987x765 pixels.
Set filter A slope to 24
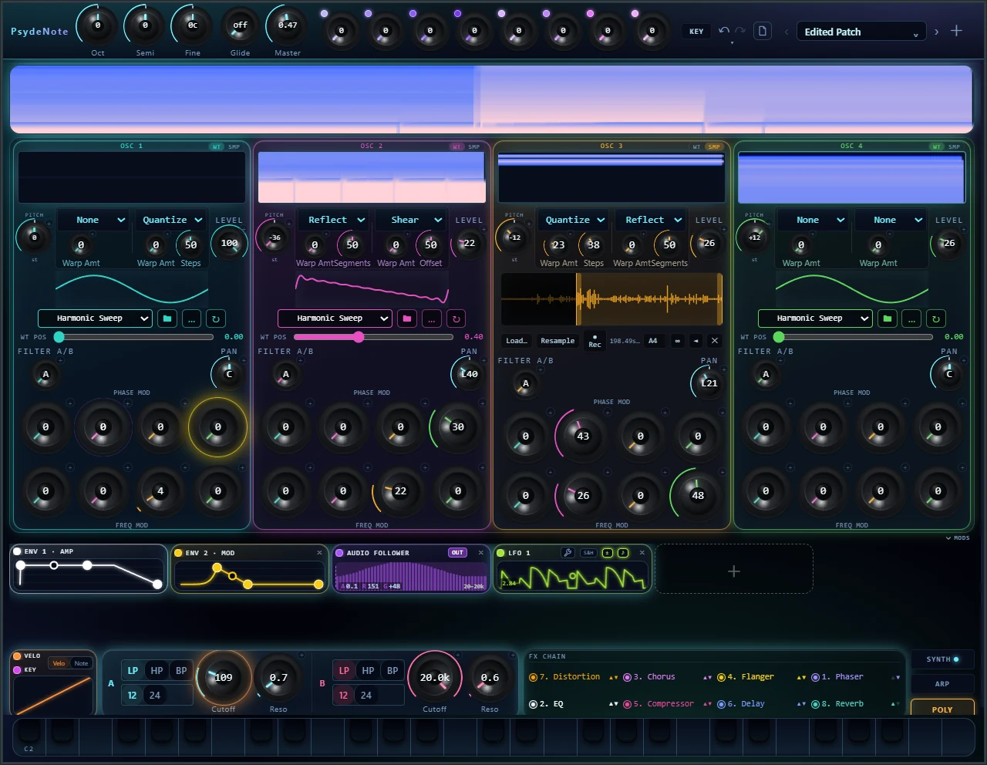tap(155, 696)
